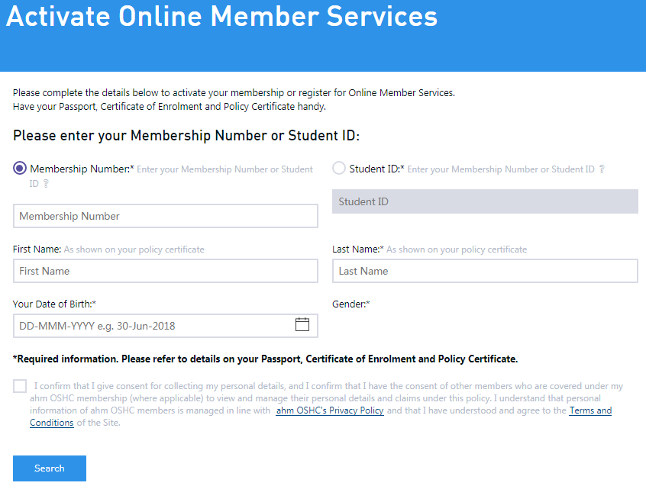
Task: Open the Terms and Conditions link
Action: click(589, 410)
